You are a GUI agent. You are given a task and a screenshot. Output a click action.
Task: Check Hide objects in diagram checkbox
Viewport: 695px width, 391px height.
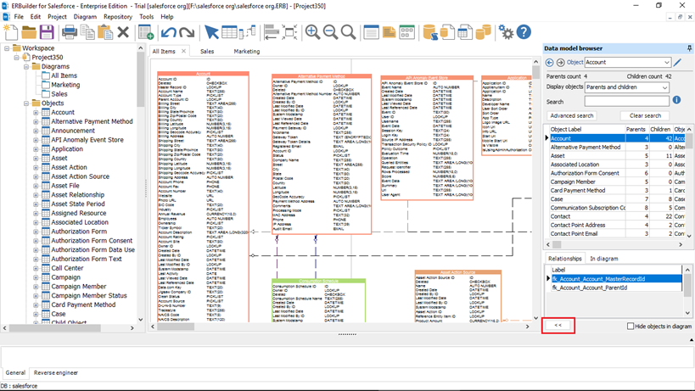point(631,326)
